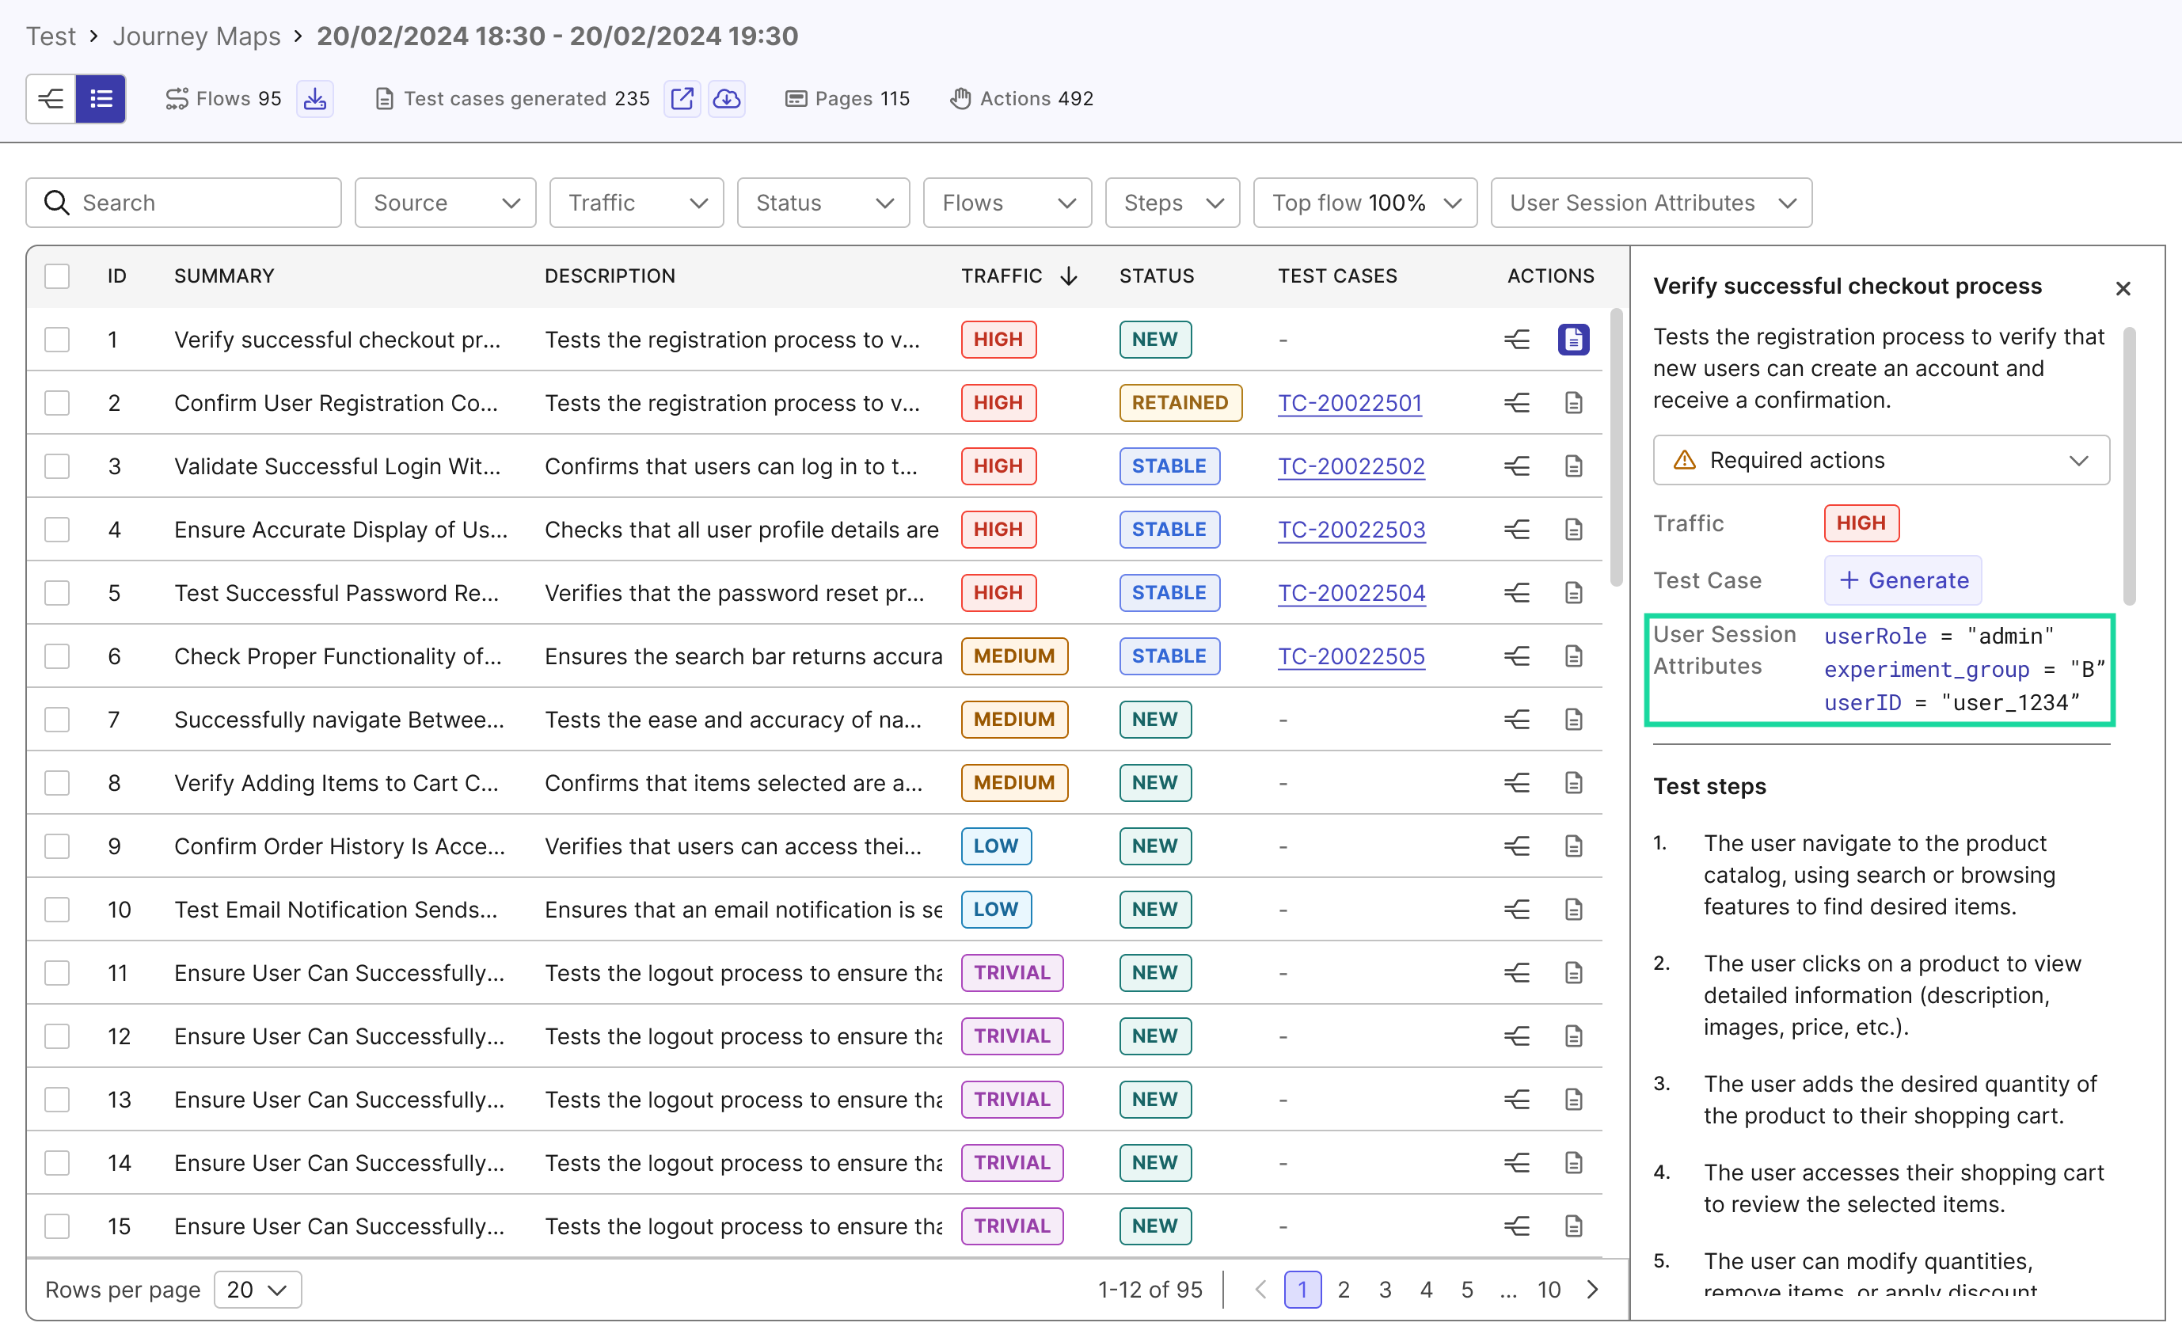
Task: Open the test case document icon on row 3
Action: pyautogui.click(x=1574, y=466)
